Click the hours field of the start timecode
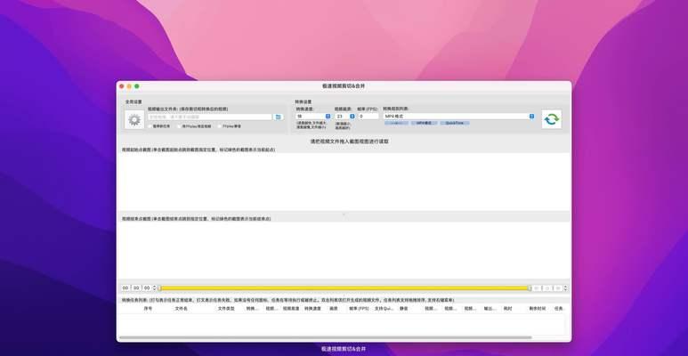This screenshot has height=356, width=688. pos(125,287)
